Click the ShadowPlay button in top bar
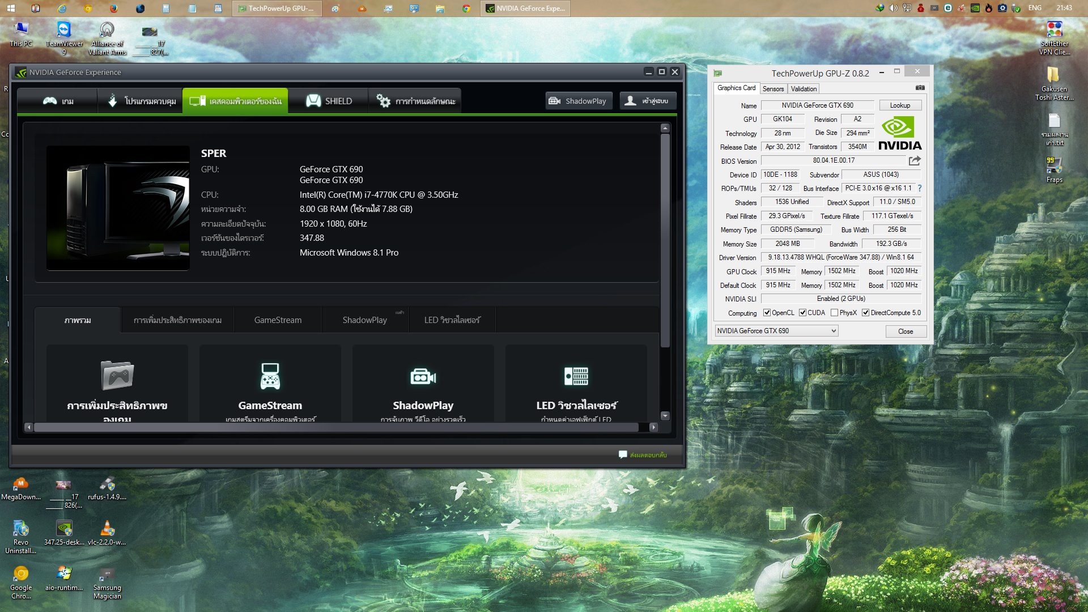The width and height of the screenshot is (1088, 612). tap(578, 101)
